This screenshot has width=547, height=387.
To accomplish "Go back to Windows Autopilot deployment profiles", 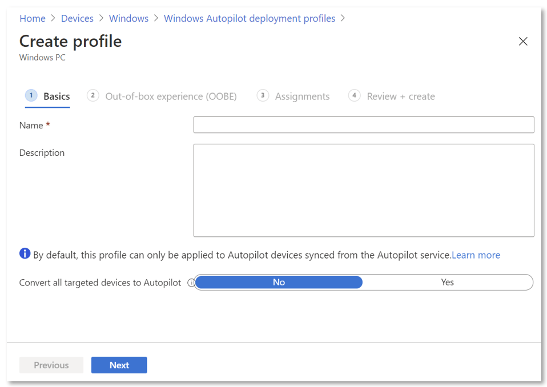I will pos(250,18).
